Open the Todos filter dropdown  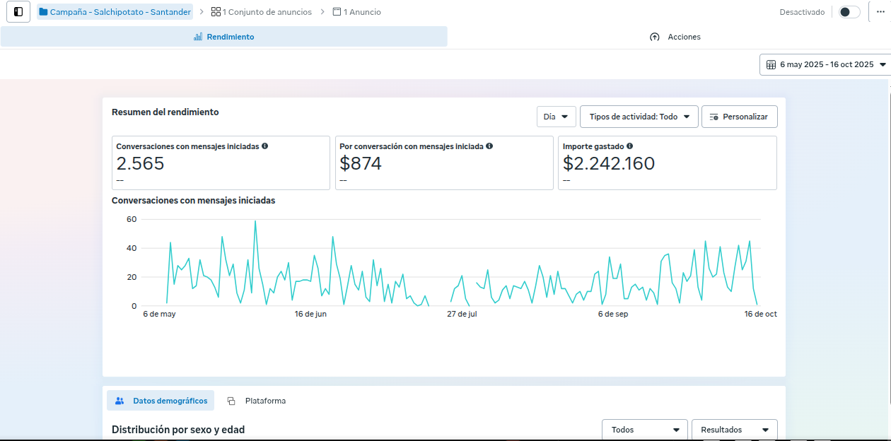(644, 430)
